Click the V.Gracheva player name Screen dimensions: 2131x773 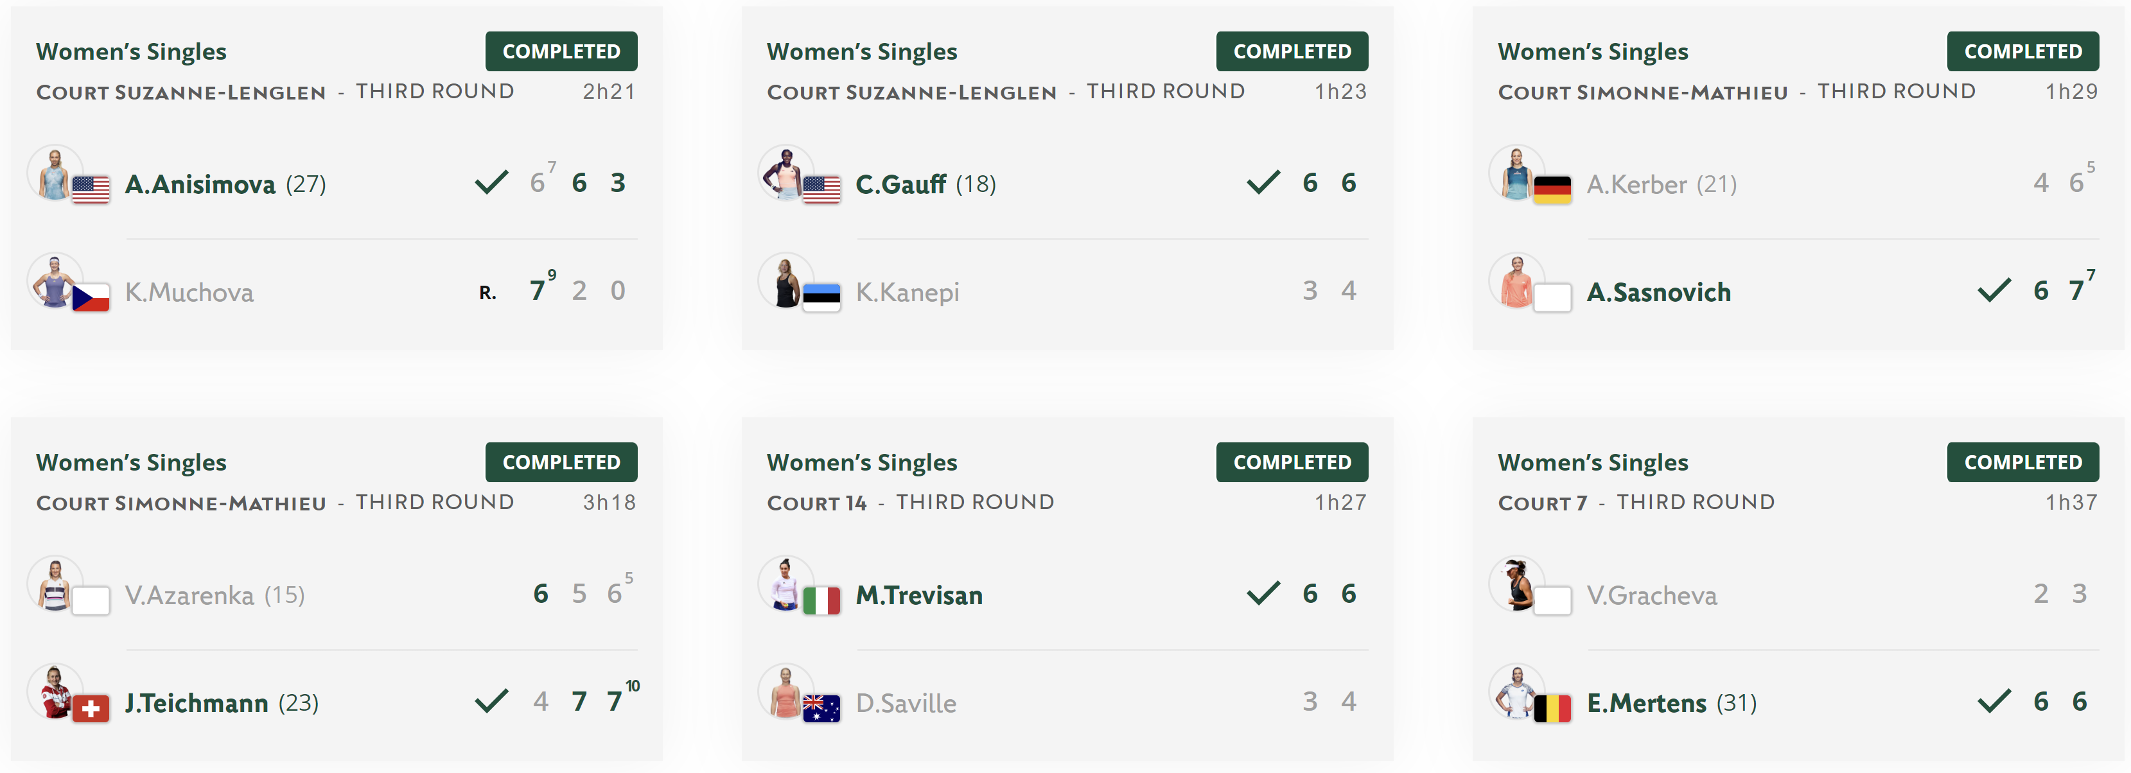[1651, 595]
